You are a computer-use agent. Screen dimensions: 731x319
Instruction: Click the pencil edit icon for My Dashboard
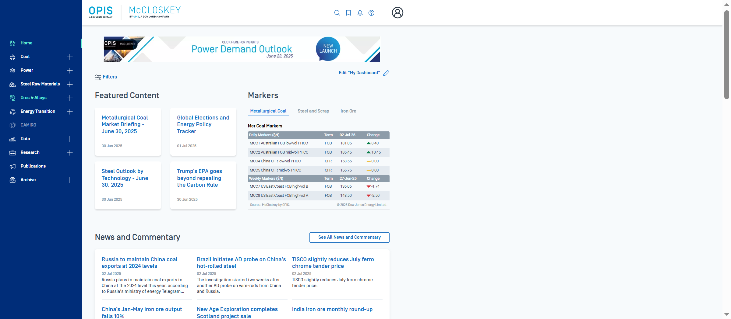[386, 73]
